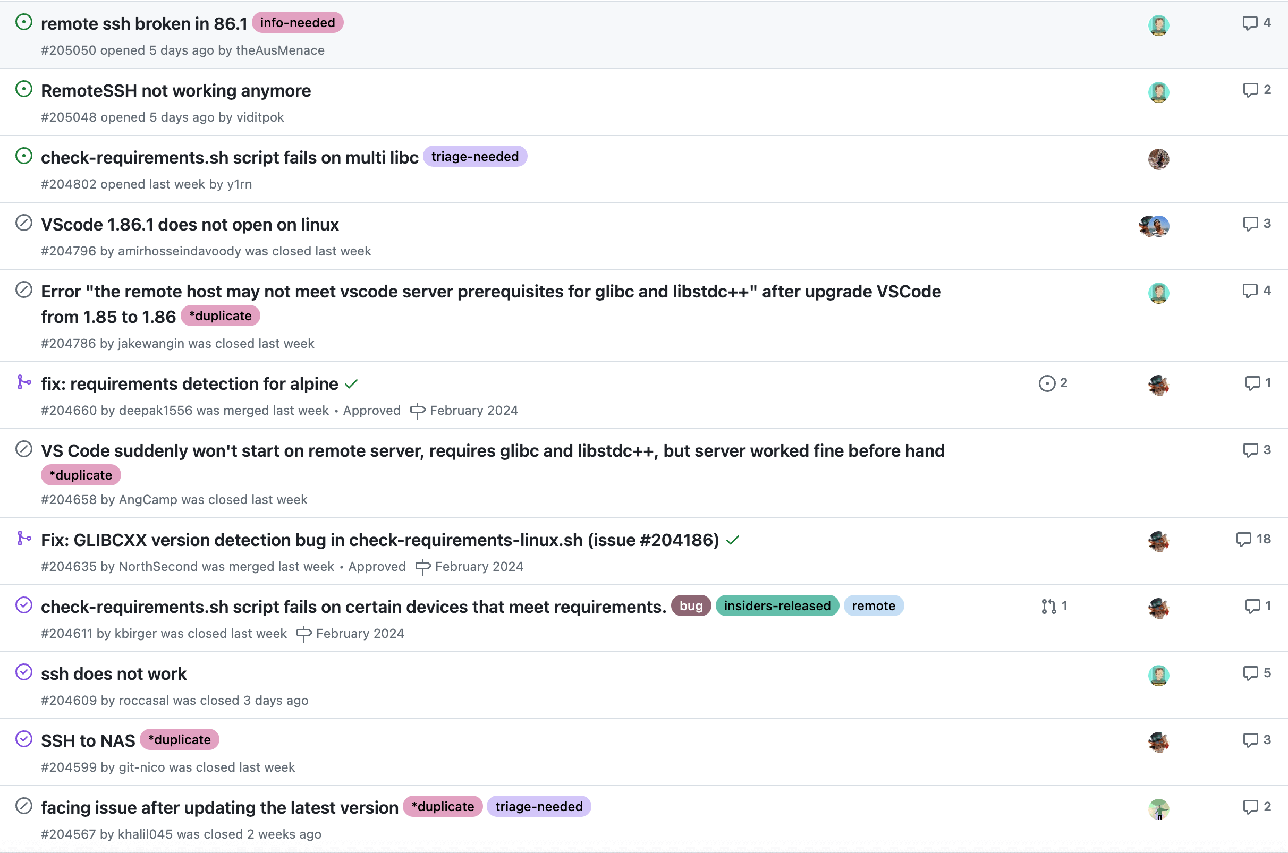
Task: Open 'check-requirements.sh script fails on multi libc'
Action: [230, 157]
